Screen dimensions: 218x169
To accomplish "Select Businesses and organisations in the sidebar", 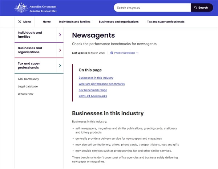I will [x=30, y=50].
